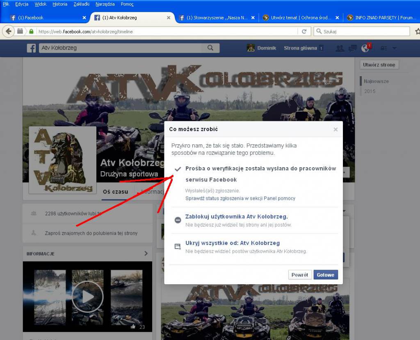Click the Dominik profile link
Screen dimensions: 420x340
coord(267,48)
